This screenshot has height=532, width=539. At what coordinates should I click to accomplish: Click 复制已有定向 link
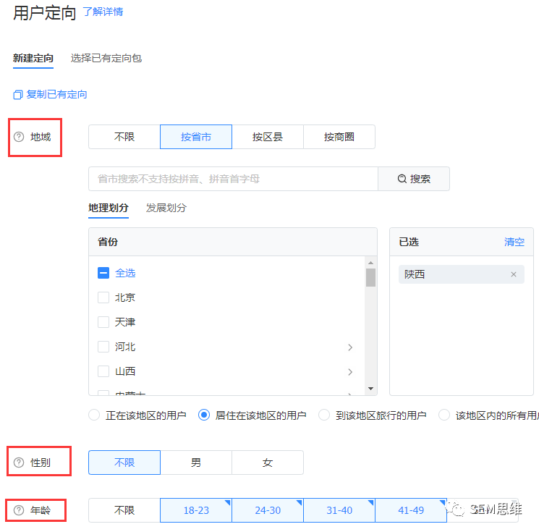(56, 95)
